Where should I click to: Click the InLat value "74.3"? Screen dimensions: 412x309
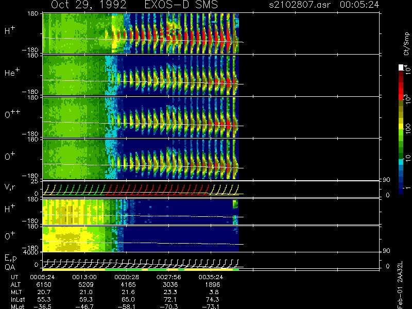pyautogui.click(x=213, y=299)
